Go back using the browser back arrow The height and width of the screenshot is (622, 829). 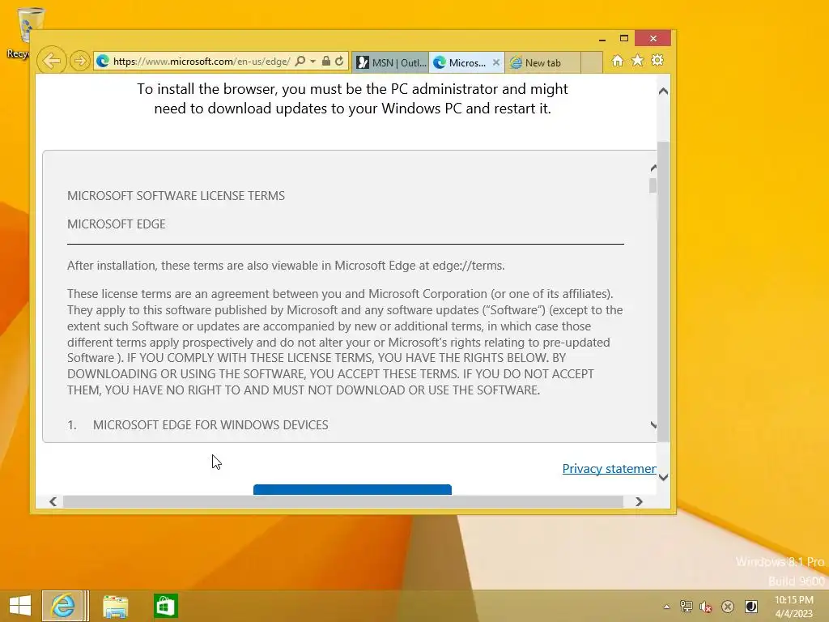click(x=51, y=61)
